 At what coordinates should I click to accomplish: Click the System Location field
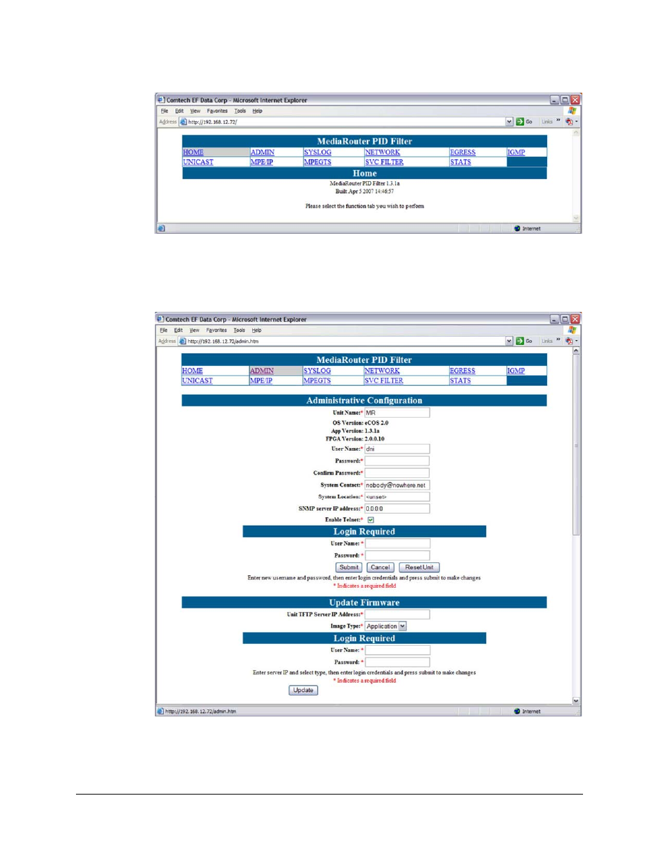pyautogui.click(x=397, y=497)
